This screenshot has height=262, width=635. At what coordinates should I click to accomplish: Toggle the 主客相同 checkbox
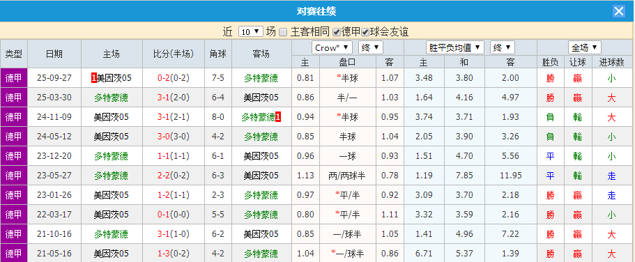(x=283, y=32)
